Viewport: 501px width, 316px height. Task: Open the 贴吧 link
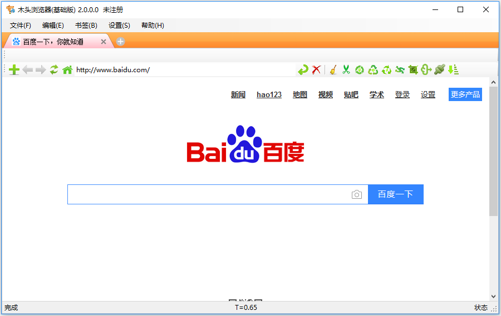[x=351, y=95]
